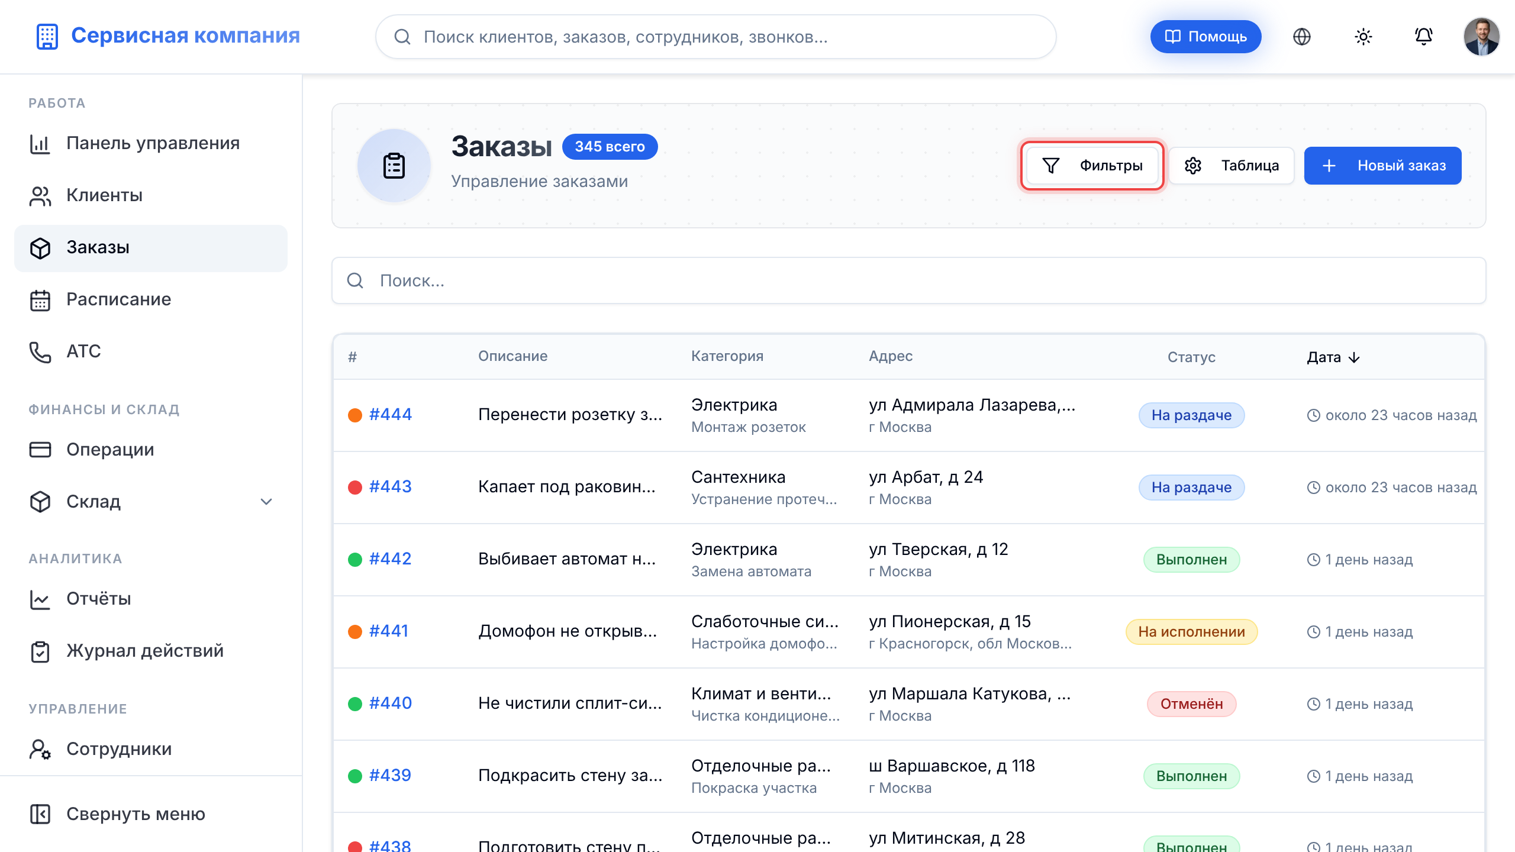Create Новый заказ
The height and width of the screenshot is (852, 1515).
coord(1383,166)
